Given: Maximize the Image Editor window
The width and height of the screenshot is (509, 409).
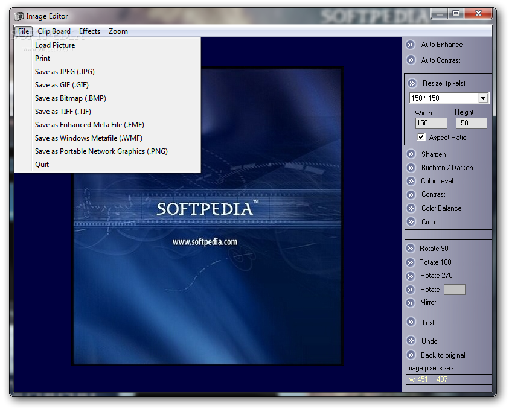Looking at the screenshot, I should pyautogui.click(x=456, y=13).
